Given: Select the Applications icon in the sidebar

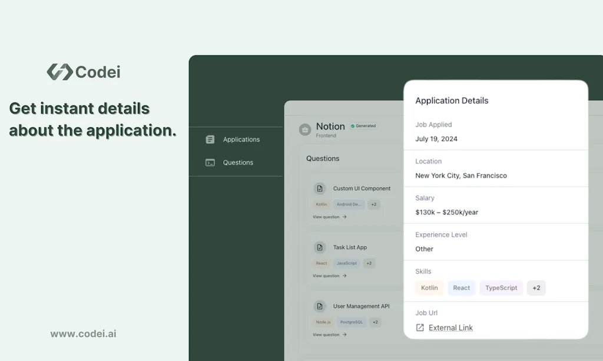Looking at the screenshot, I should [x=210, y=139].
